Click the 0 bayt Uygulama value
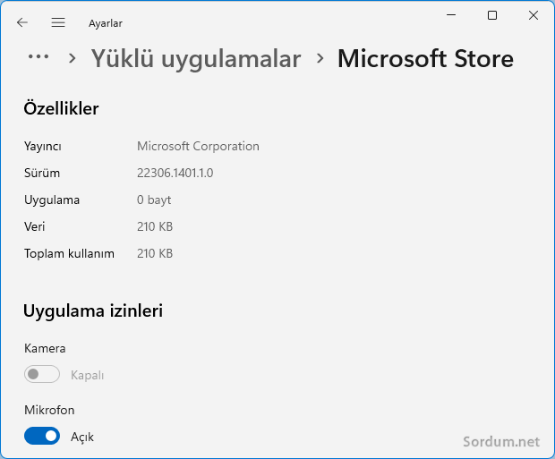 coord(154,200)
